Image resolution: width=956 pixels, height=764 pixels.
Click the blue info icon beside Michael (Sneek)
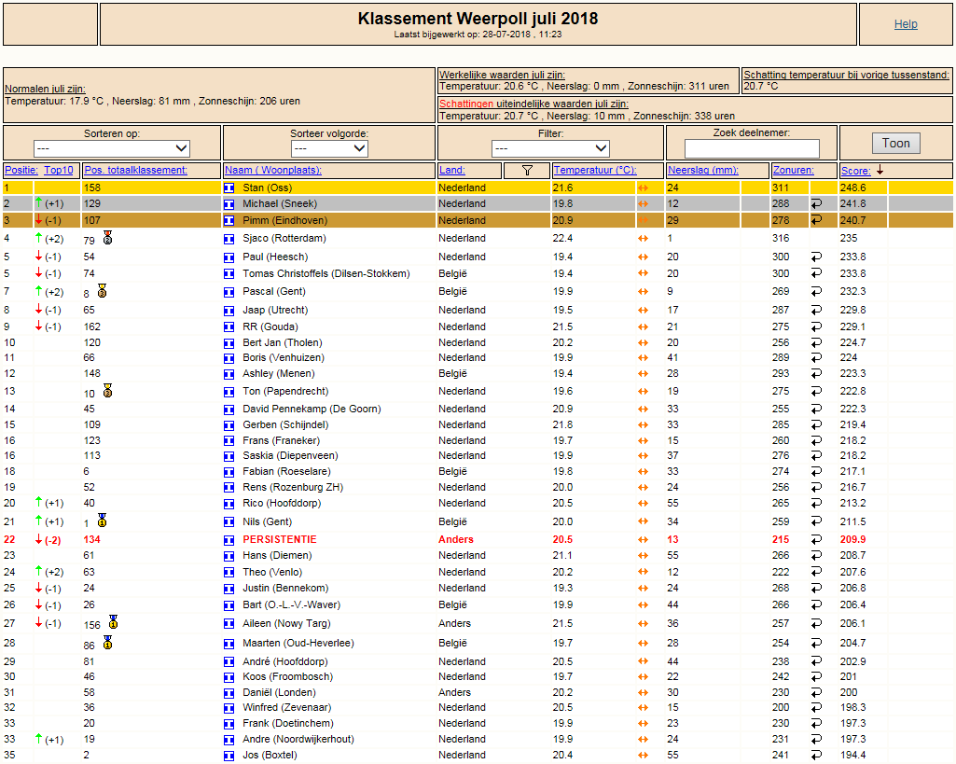point(229,204)
